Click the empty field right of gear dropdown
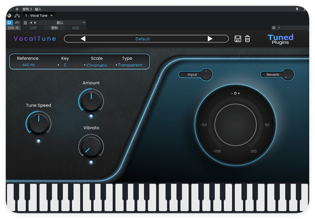Viewport: 315px width, 219px height. tap(295, 28)
